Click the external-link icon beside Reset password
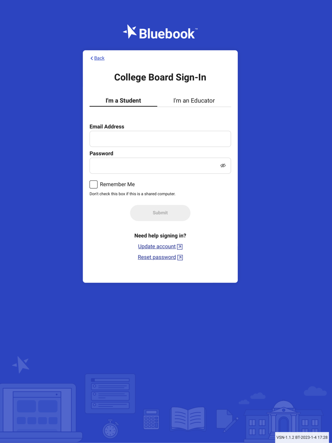Viewport: 332px width, 443px height. pos(180,257)
